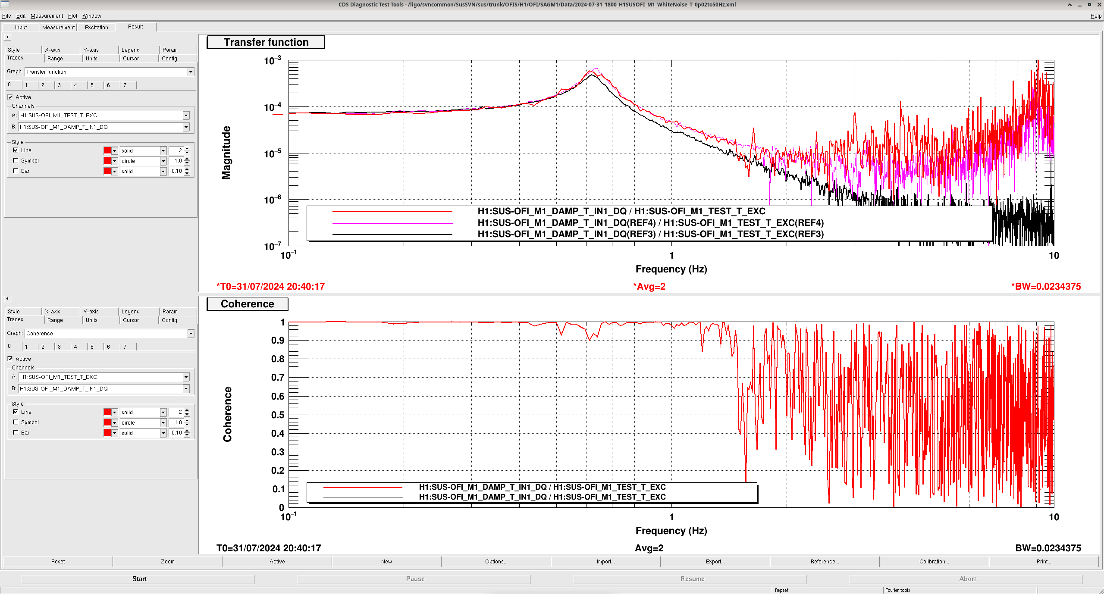Image resolution: width=1104 pixels, height=594 pixels.
Task: Toggle Line checkbox in lower Style group
Action: pos(16,412)
